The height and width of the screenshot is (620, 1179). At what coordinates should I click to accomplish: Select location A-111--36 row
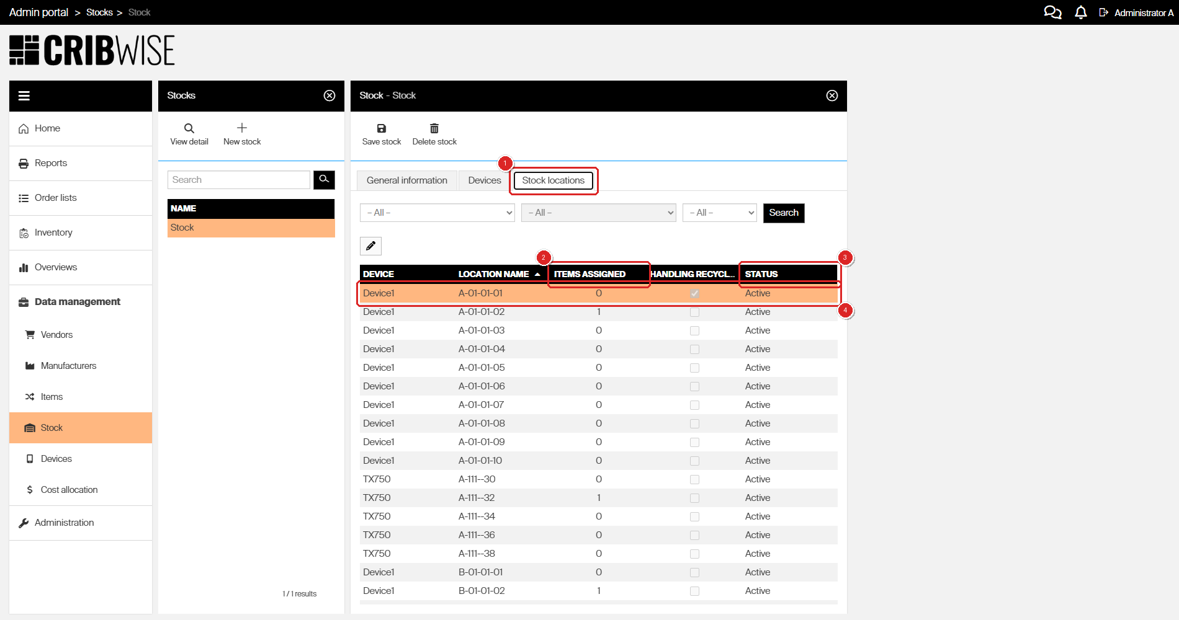click(599, 535)
